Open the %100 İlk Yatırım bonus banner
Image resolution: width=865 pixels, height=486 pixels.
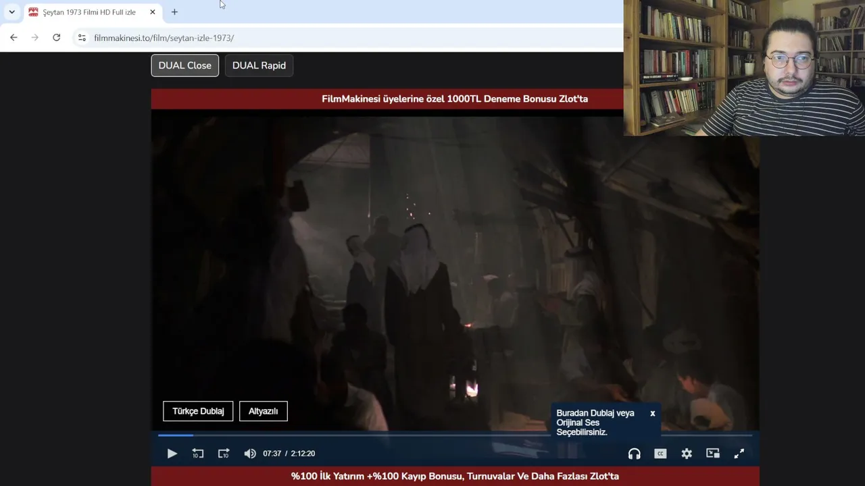coord(455,476)
